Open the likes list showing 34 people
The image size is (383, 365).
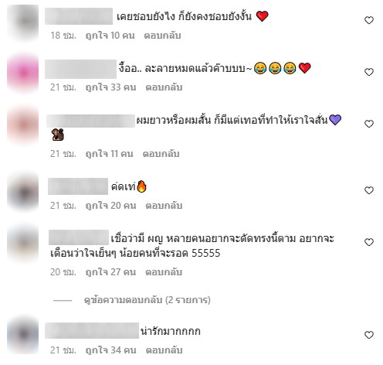point(110,350)
